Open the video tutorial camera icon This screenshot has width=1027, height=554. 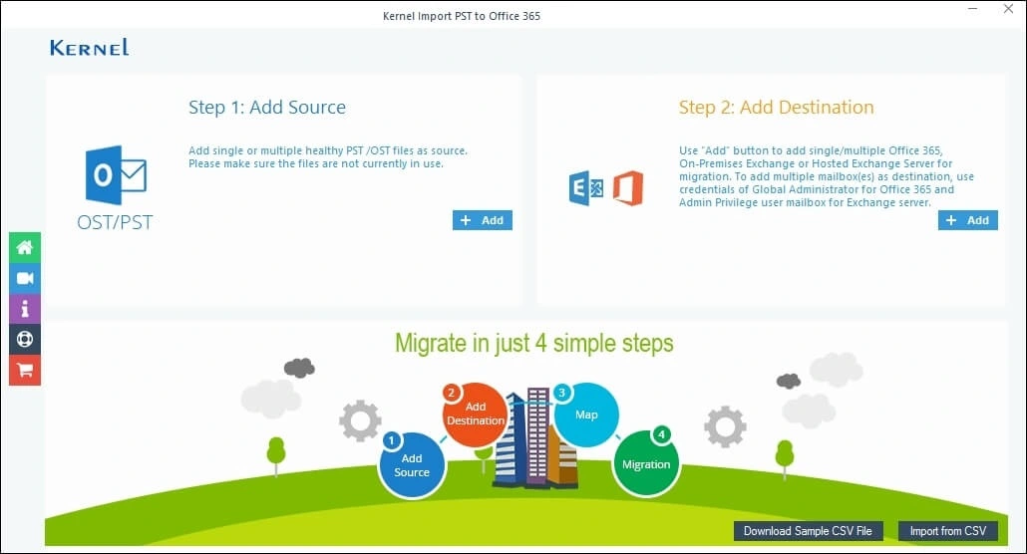click(x=25, y=278)
